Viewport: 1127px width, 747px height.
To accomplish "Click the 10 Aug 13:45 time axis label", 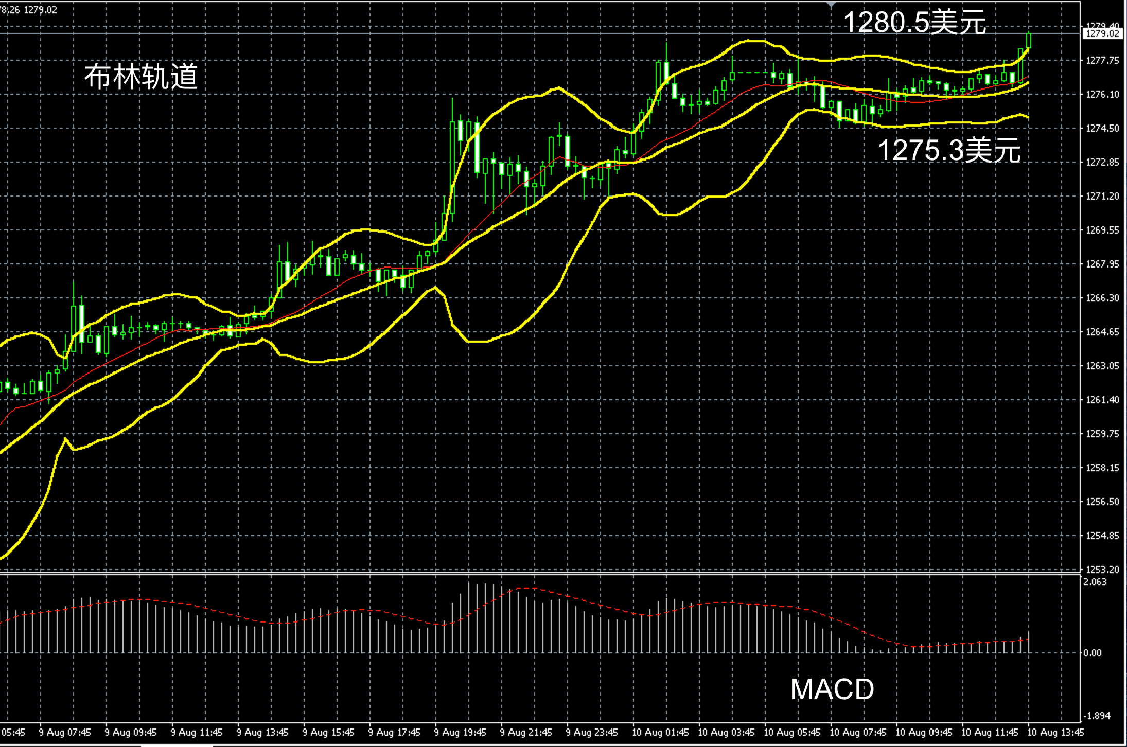I will 1056,732.
